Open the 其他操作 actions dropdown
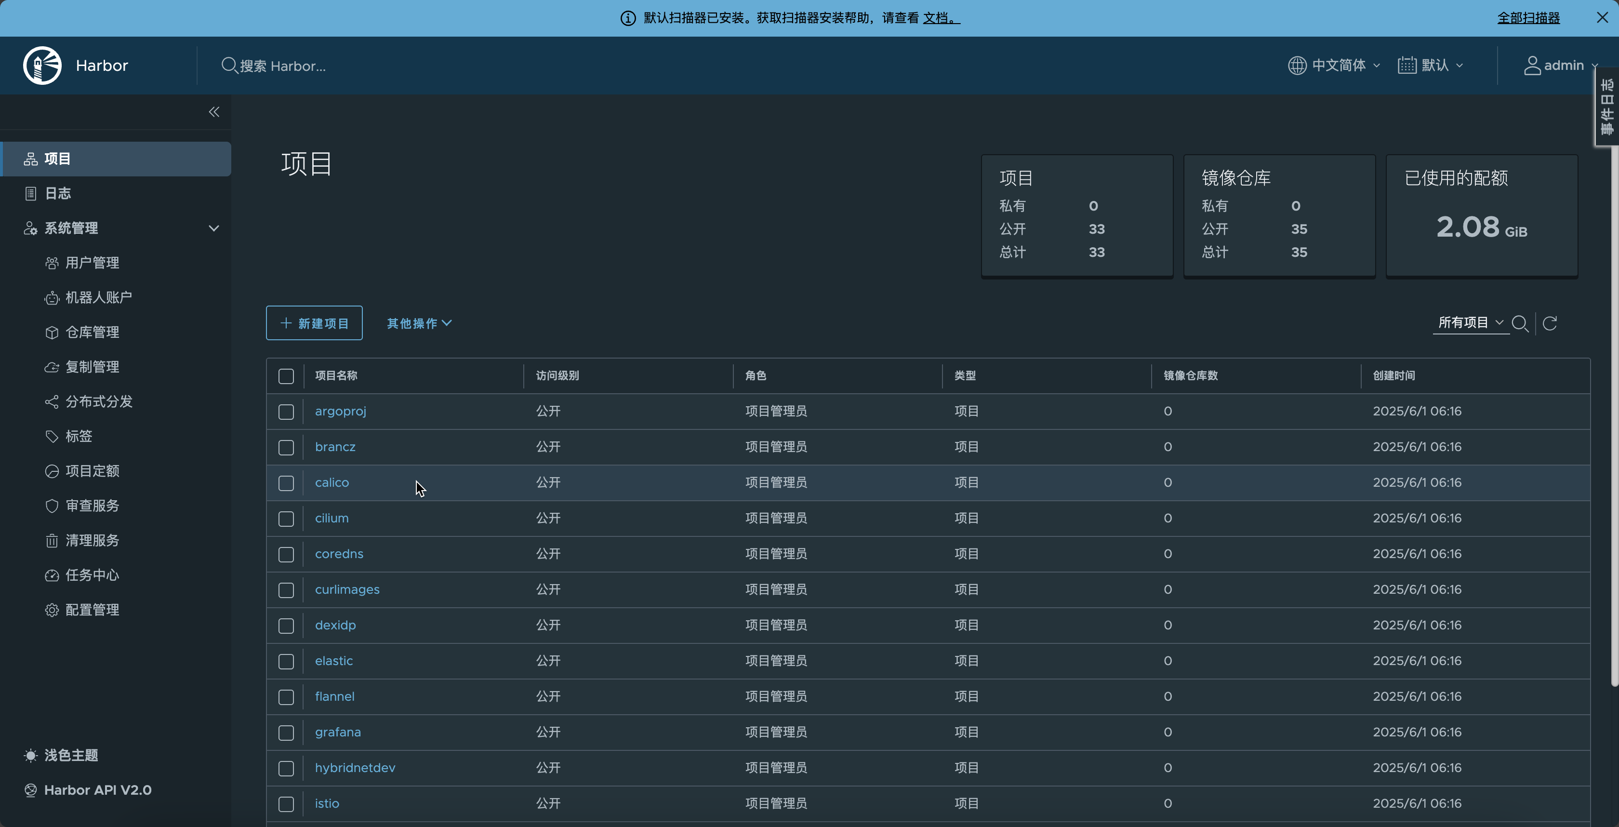Image resolution: width=1619 pixels, height=827 pixels. (419, 323)
